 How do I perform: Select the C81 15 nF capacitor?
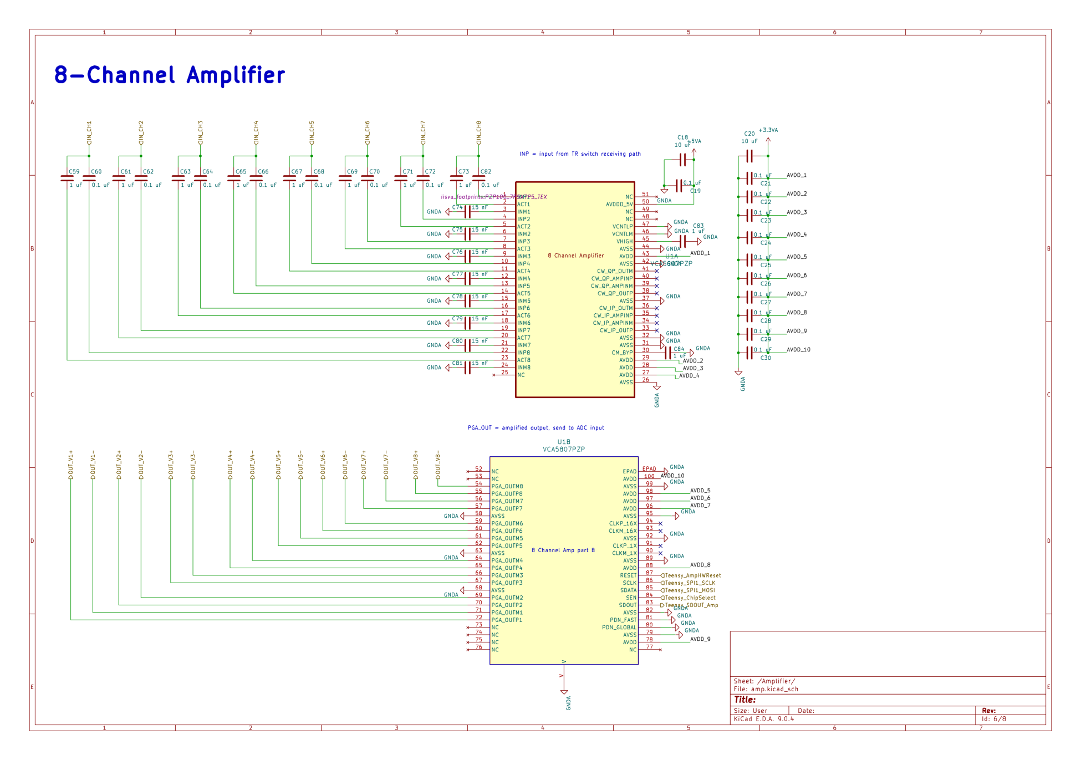coord(467,368)
